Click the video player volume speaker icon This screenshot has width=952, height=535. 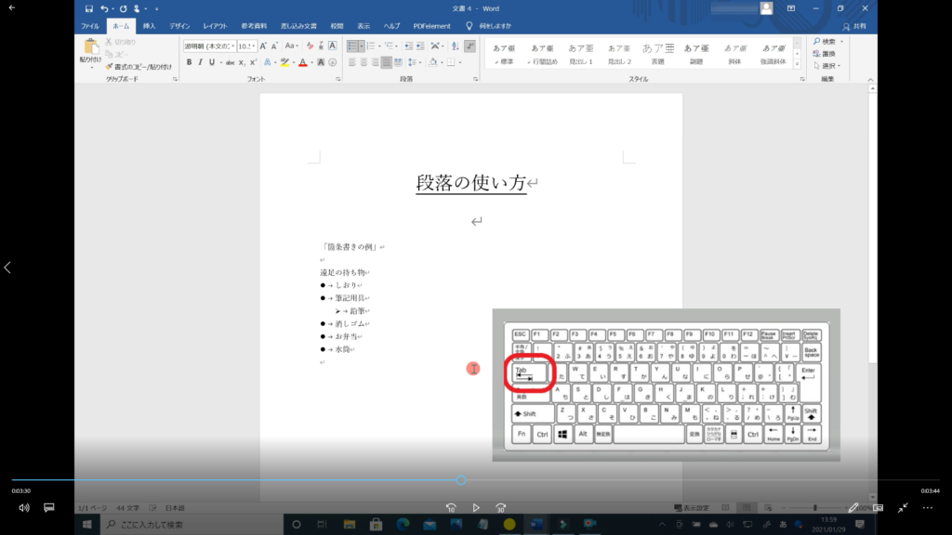pyautogui.click(x=24, y=508)
